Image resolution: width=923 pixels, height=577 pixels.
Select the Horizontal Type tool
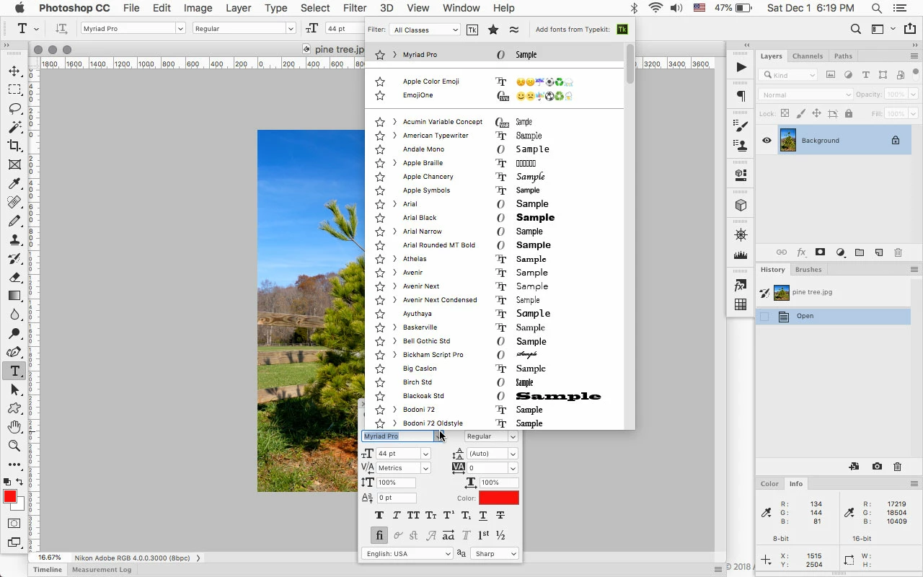(x=14, y=371)
